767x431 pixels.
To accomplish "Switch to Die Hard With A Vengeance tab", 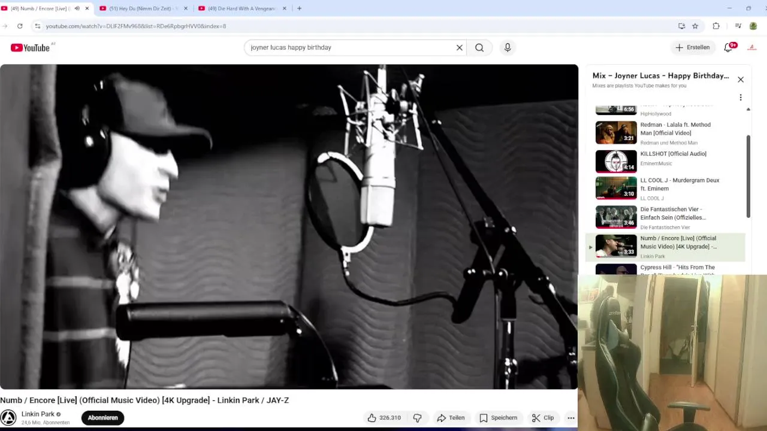I will pyautogui.click(x=243, y=8).
